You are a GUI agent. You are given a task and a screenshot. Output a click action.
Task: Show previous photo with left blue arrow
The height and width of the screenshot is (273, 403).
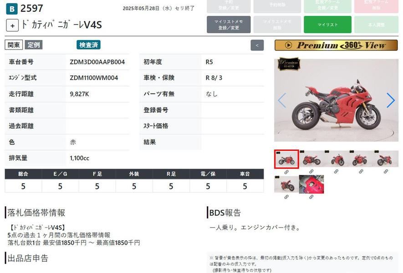click(282, 100)
